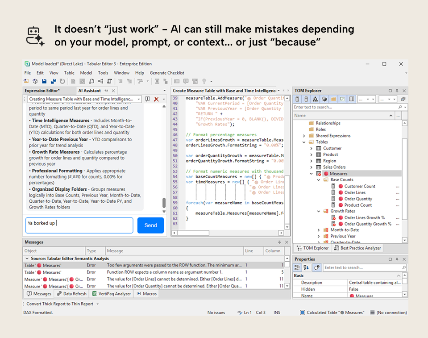Toggle display folders filter in TOM Explorer

(333, 99)
